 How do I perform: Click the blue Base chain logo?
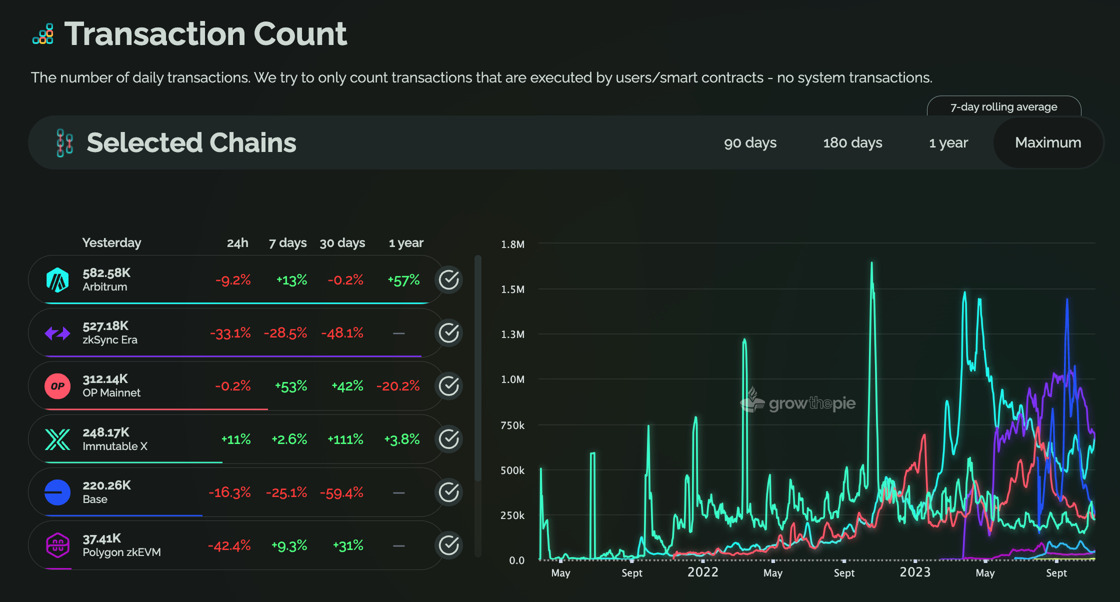(57, 492)
